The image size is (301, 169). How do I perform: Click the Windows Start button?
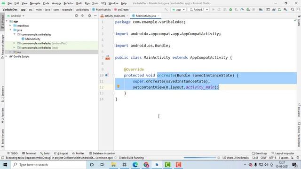5,165
